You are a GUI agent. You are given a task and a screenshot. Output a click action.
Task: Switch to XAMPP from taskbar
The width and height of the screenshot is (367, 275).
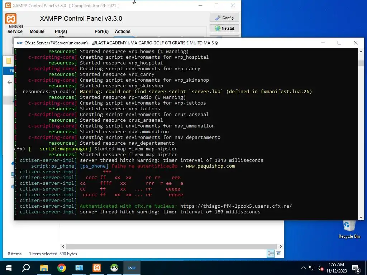point(97,268)
